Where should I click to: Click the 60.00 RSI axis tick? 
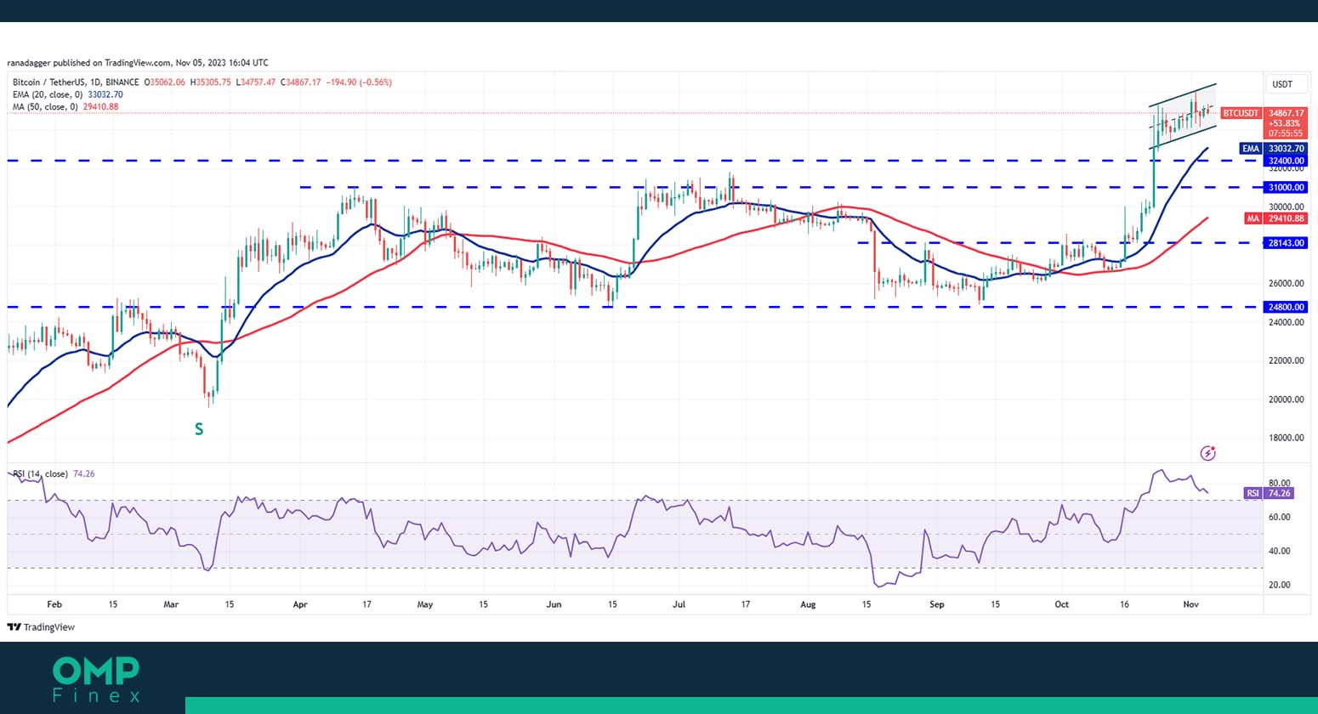point(1280,517)
